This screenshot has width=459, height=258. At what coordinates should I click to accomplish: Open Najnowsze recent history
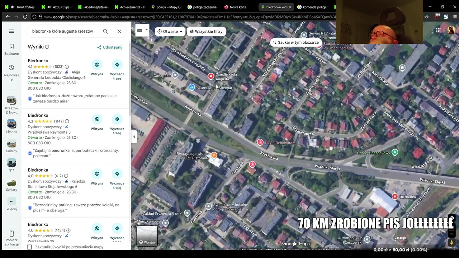pyautogui.click(x=11, y=73)
